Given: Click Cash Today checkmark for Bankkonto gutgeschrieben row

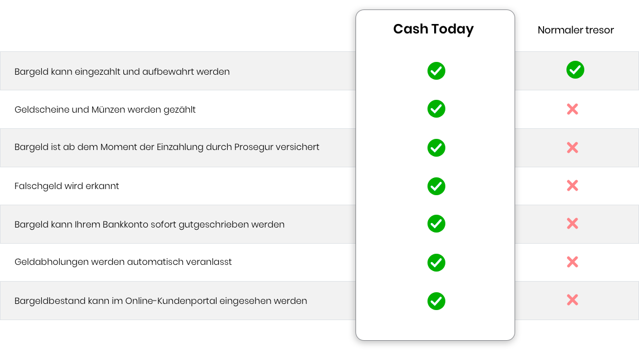Looking at the screenshot, I should pyautogui.click(x=436, y=224).
